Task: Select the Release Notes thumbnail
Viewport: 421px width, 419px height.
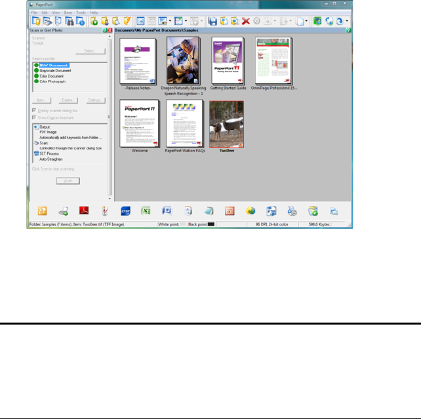Action: 138,62
